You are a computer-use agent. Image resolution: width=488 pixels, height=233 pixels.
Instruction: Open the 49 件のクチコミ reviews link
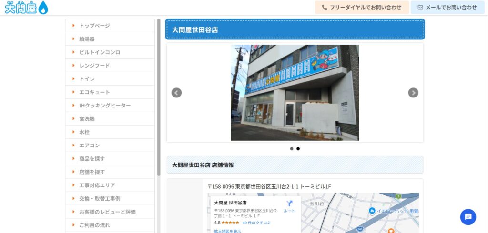tap(256, 223)
